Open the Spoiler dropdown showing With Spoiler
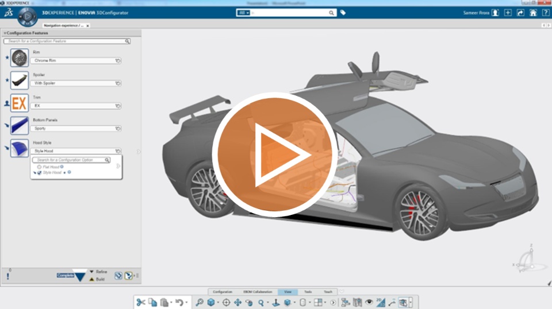This screenshot has height=309, width=552. click(75, 83)
